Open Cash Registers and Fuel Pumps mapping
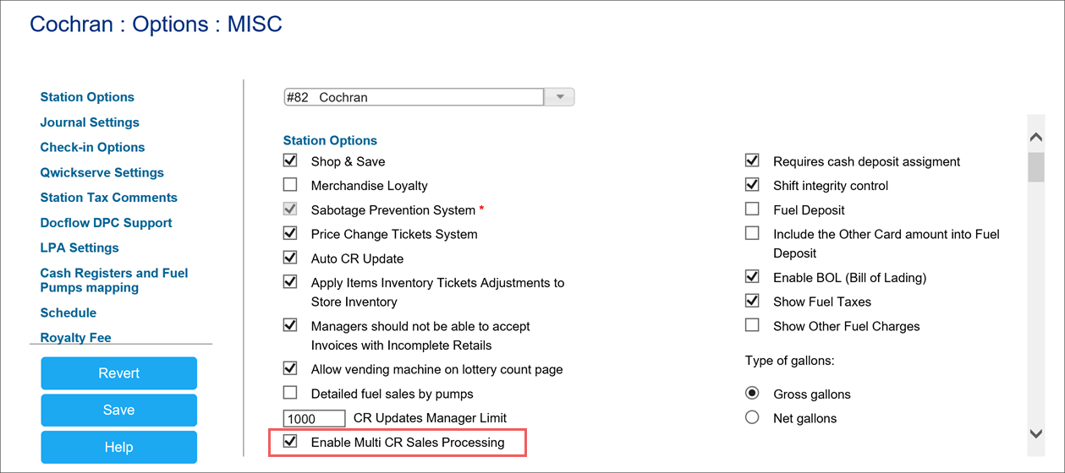Viewport: 1065px width, 473px height. pyautogui.click(x=114, y=280)
